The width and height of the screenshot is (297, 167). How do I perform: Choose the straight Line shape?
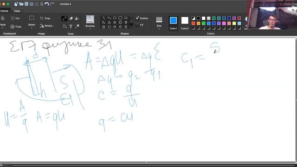(103, 18)
